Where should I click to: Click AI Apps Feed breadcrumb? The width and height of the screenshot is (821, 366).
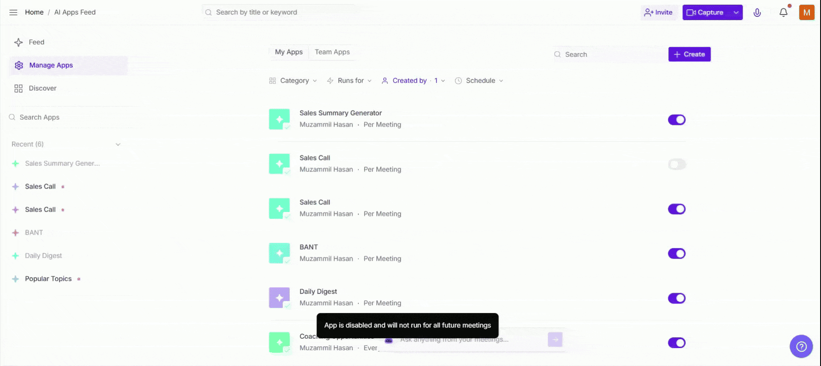[75, 12]
